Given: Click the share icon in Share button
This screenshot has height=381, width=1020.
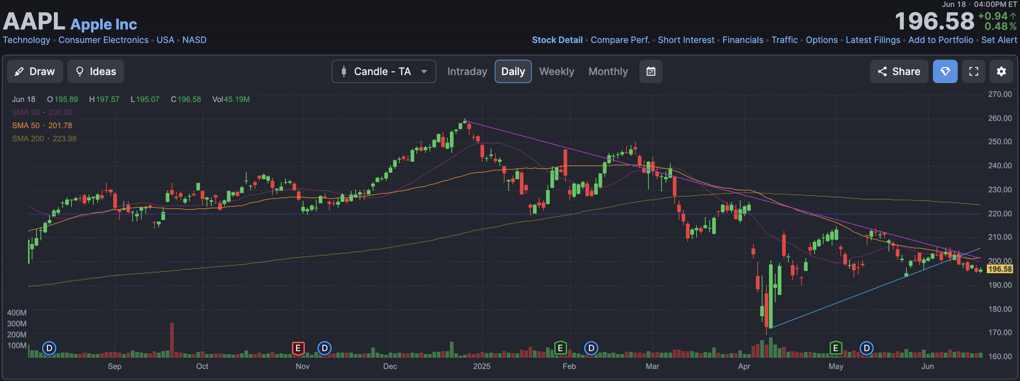Looking at the screenshot, I should click(x=882, y=71).
